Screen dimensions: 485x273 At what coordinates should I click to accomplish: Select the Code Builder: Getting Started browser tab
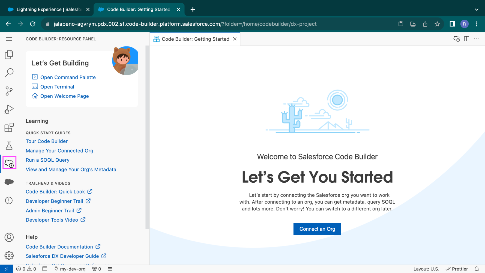click(x=139, y=9)
